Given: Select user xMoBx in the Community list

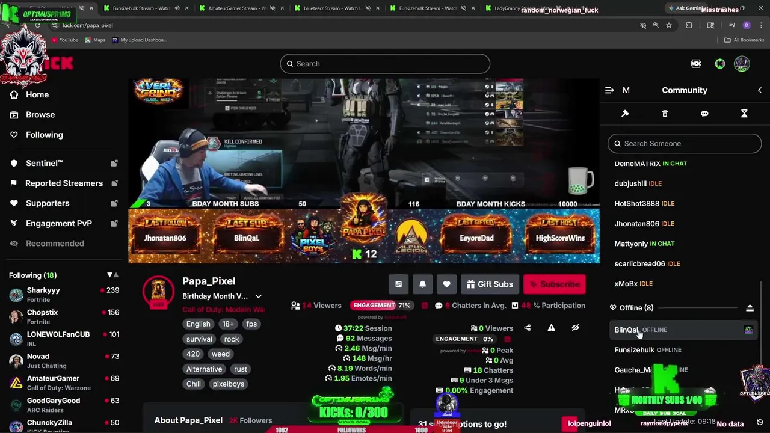Looking at the screenshot, I should click(x=682, y=284).
